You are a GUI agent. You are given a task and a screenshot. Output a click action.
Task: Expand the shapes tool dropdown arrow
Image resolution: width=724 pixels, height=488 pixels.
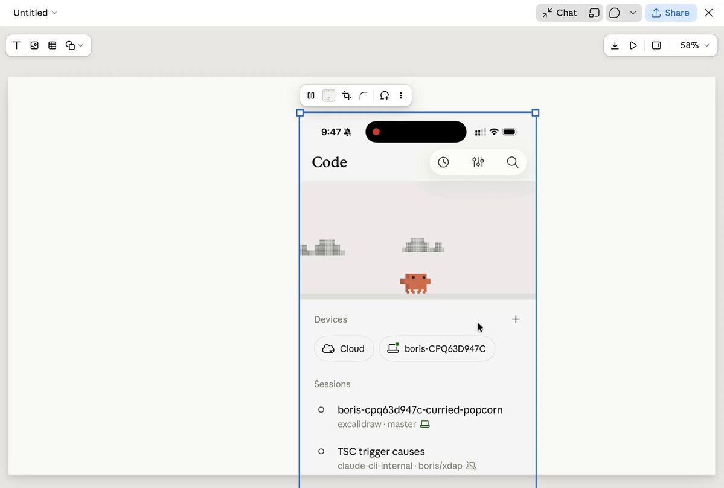[x=80, y=45]
